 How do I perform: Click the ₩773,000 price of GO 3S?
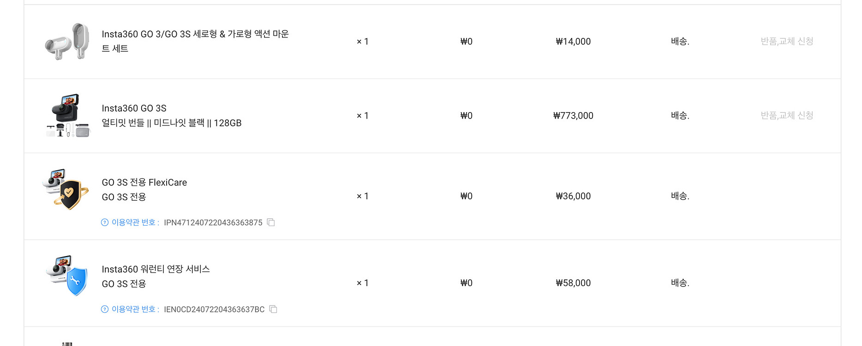(x=573, y=116)
